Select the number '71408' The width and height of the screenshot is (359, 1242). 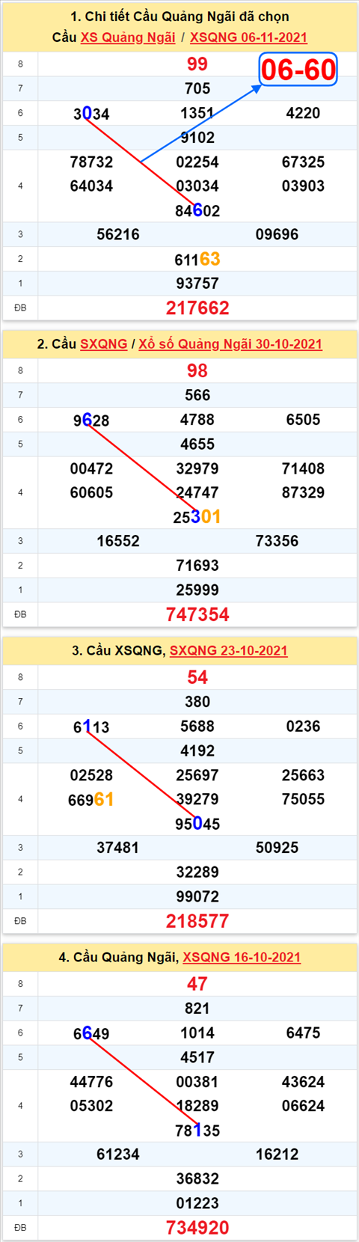[x=303, y=469]
